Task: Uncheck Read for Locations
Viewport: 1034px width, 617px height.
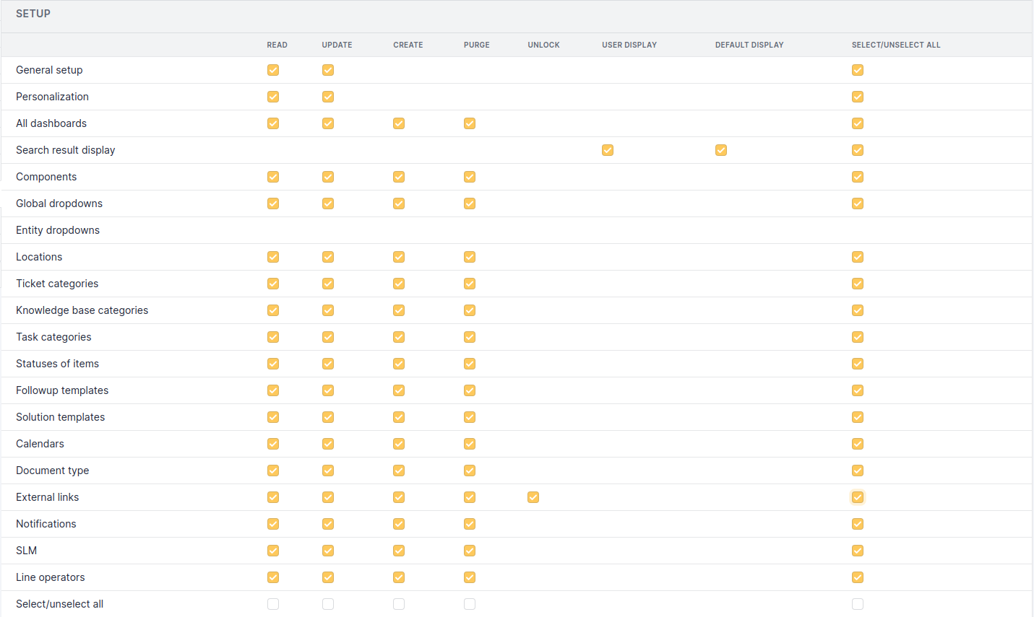Action: coord(273,257)
